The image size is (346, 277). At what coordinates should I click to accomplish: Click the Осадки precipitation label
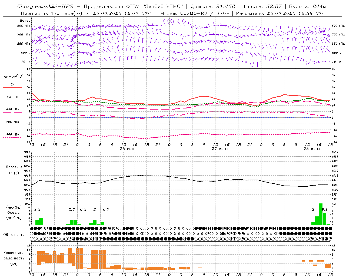click(14, 213)
